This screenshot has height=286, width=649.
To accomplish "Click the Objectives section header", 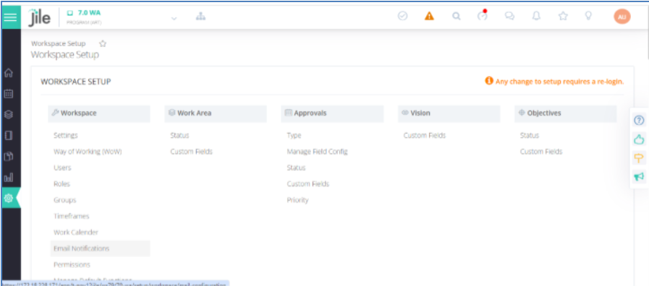I will click(x=565, y=113).
